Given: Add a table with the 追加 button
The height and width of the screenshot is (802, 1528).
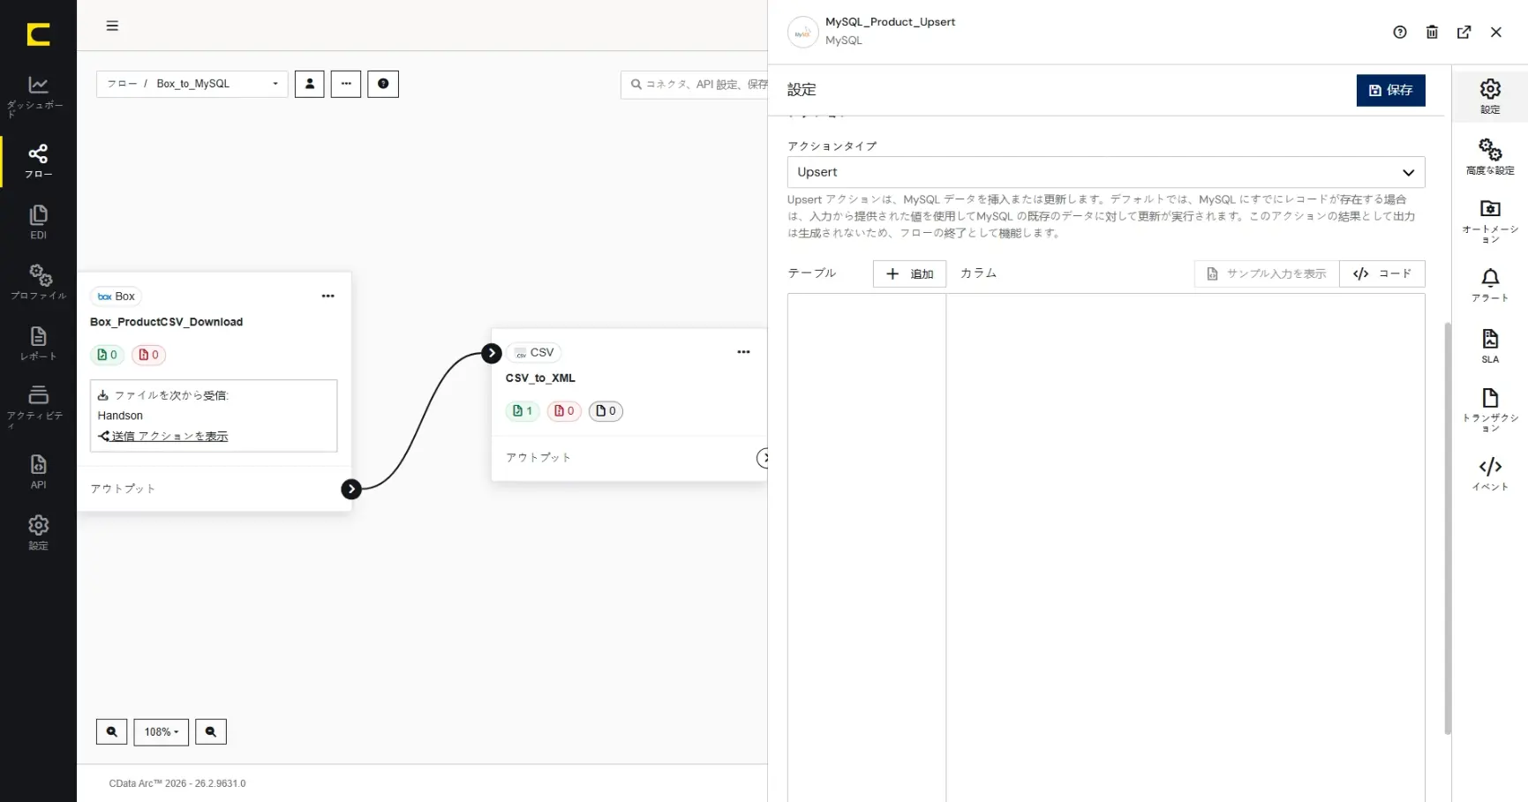Looking at the screenshot, I should point(909,274).
